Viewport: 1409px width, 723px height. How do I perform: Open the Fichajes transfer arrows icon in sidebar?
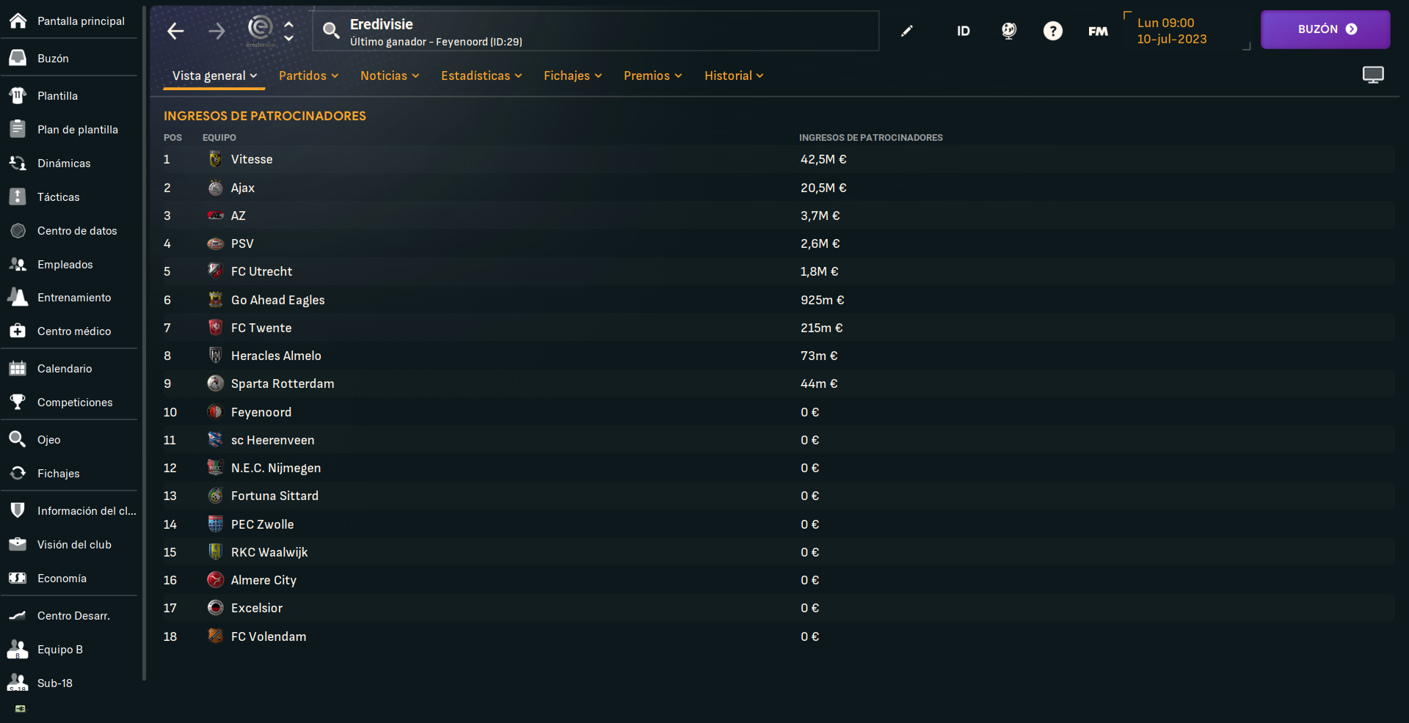[x=18, y=473]
